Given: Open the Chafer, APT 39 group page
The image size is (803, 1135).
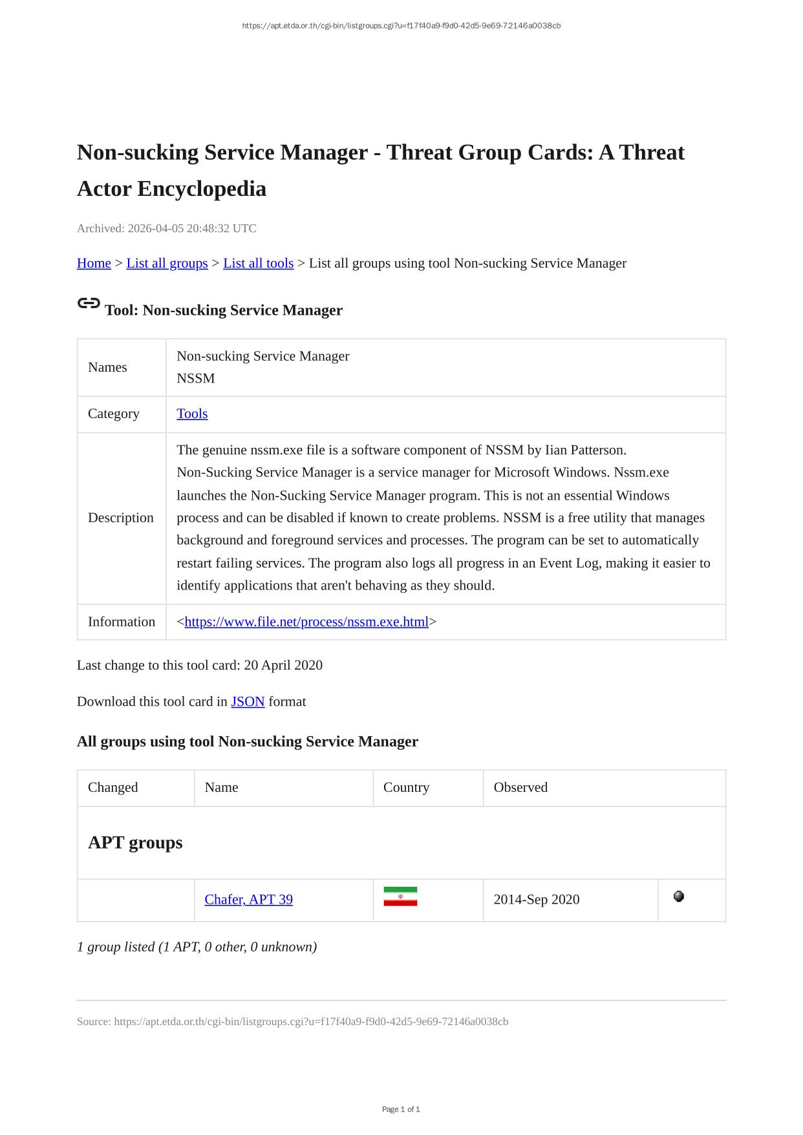Looking at the screenshot, I should coord(248,900).
